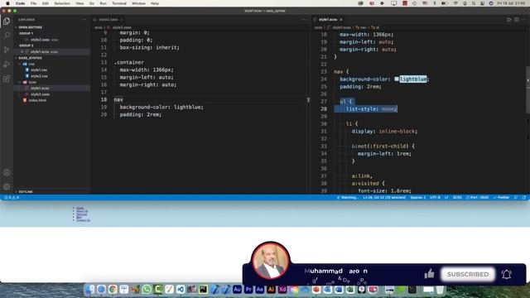
Task: Open index.html in the explorer tree
Action: point(37,100)
